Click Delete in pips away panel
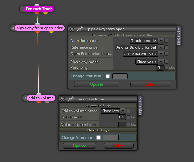The image size is (194, 162). click(151, 84)
